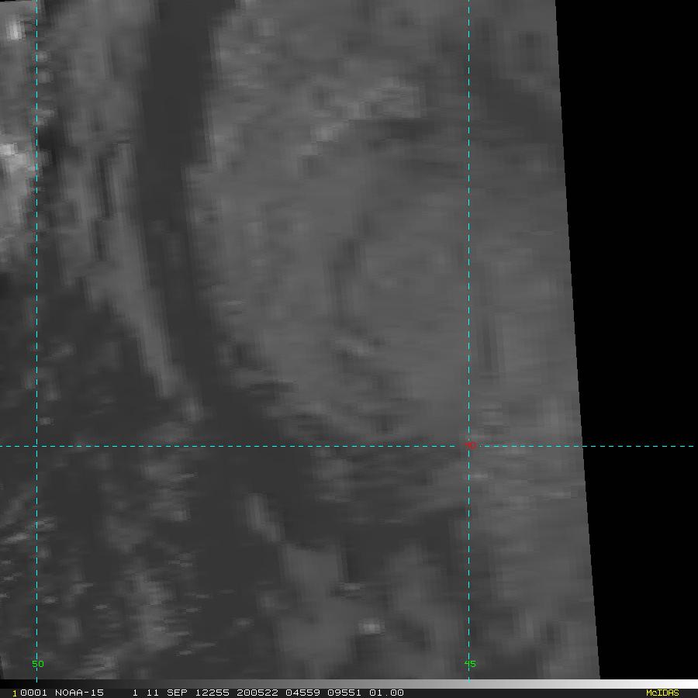
Task: Click the green 50 longitude label
Action: click(37, 664)
